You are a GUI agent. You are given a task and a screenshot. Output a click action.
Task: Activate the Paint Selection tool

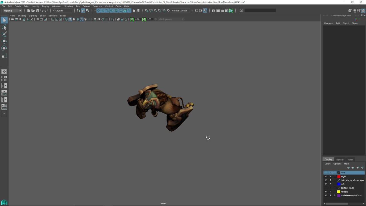click(x=4, y=34)
